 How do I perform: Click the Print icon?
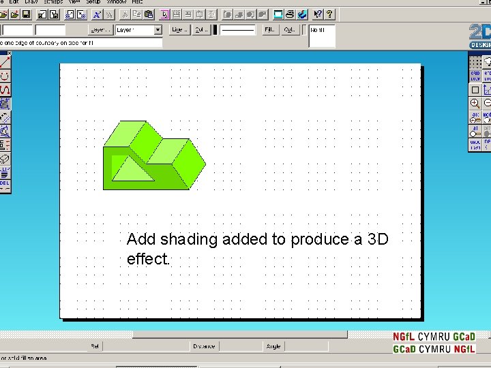tap(290, 14)
